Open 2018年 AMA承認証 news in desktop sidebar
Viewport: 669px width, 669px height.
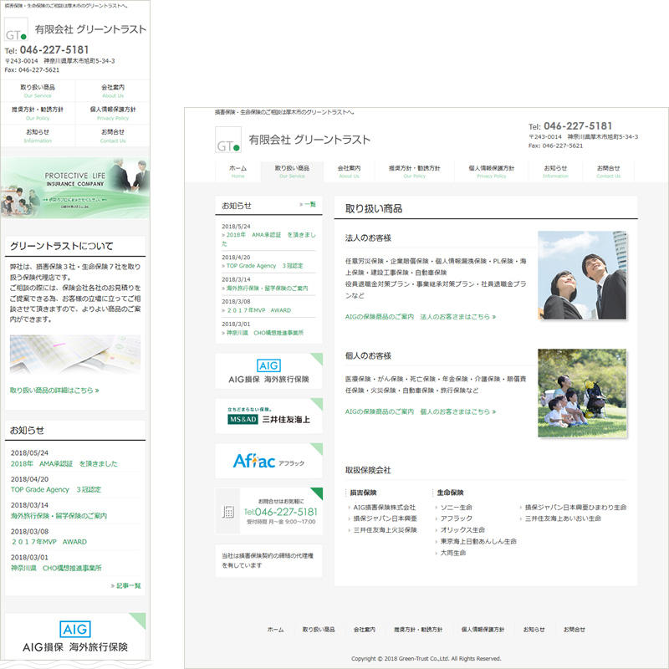point(268,239)
